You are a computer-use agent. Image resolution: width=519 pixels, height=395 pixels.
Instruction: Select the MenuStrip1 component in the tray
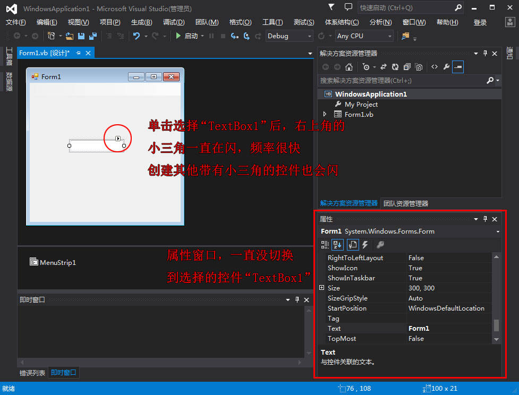(x=53, y=262)
